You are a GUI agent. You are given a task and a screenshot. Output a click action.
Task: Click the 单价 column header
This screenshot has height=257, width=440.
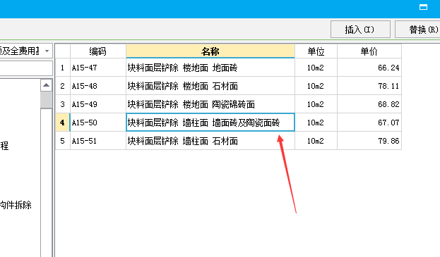click(x=369, y=51)
